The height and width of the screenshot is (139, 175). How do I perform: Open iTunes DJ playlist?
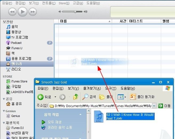click(17, 128)
